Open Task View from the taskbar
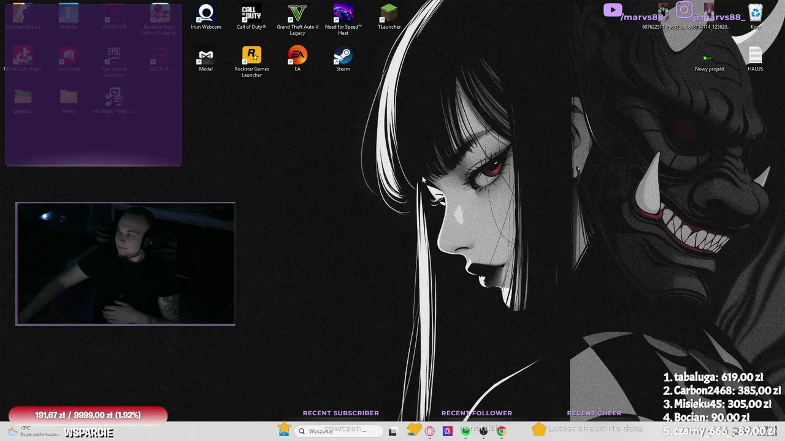The width and height of the screenshot is (785, 441). (392, 431)
